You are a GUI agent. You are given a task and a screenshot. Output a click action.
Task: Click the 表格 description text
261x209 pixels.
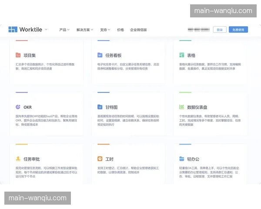pos(210,66)
